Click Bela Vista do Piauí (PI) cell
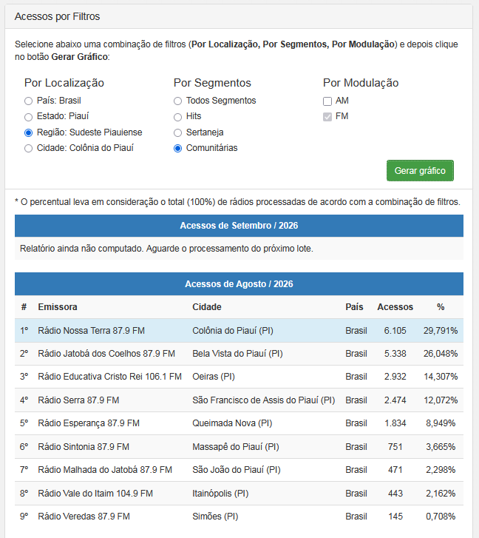The height and width of the screenshot is (538, 479). [x=237, y=354]
